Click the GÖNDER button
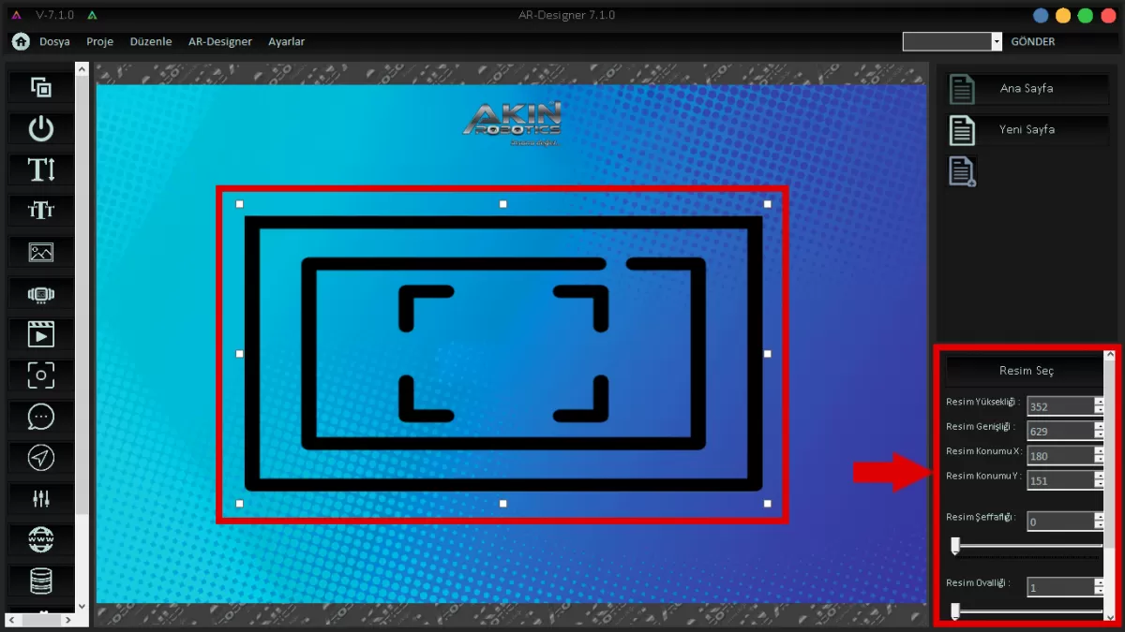The image size is (1125, 632). [x=1032, y=42]
